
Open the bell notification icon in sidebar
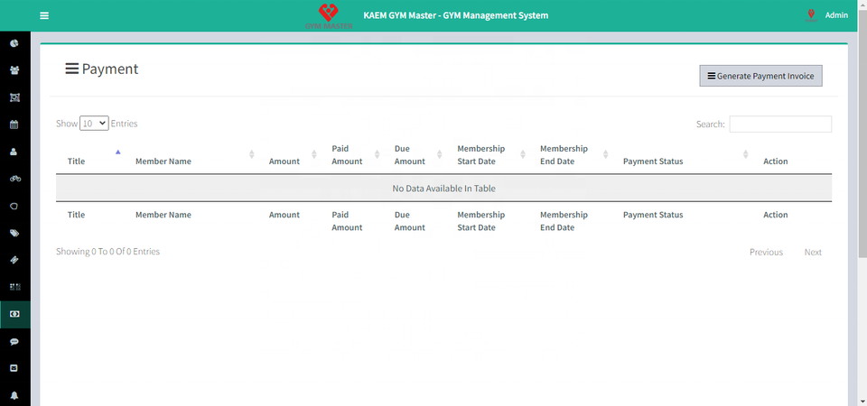coord(14,395)
